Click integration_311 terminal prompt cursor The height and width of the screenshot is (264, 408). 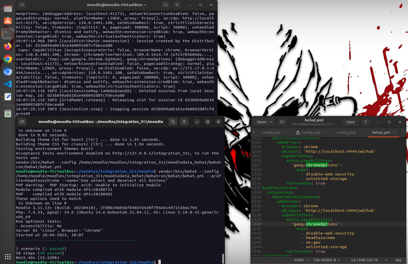tap(159, 262)
